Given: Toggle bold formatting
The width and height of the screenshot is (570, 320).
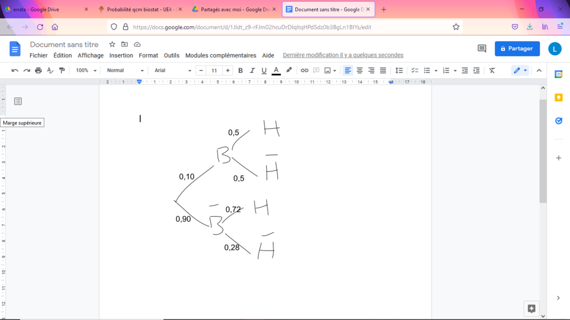Looking at the screenshot, I should click(x=241, y=71).
